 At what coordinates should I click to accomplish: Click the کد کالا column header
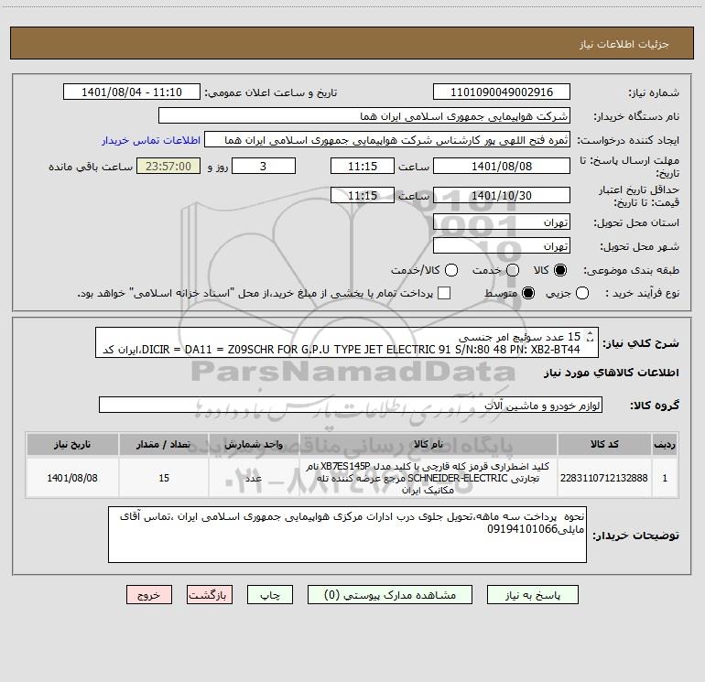pos(604,444)
